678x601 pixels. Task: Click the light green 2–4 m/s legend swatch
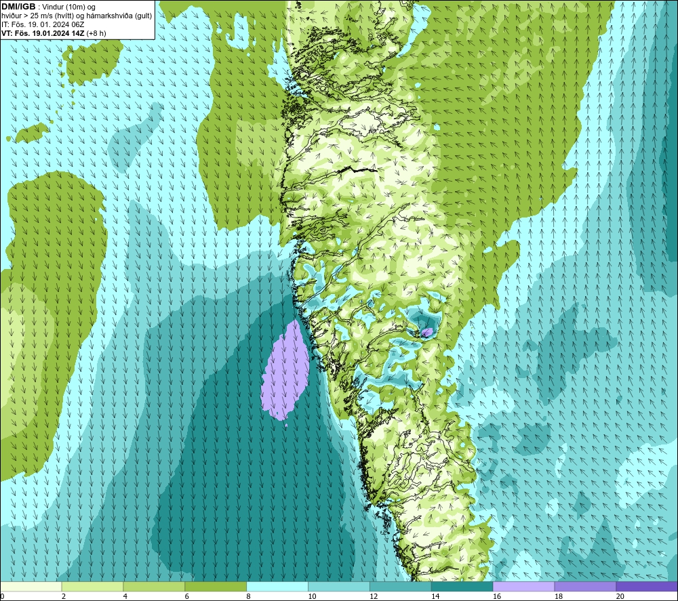point(92,586)
